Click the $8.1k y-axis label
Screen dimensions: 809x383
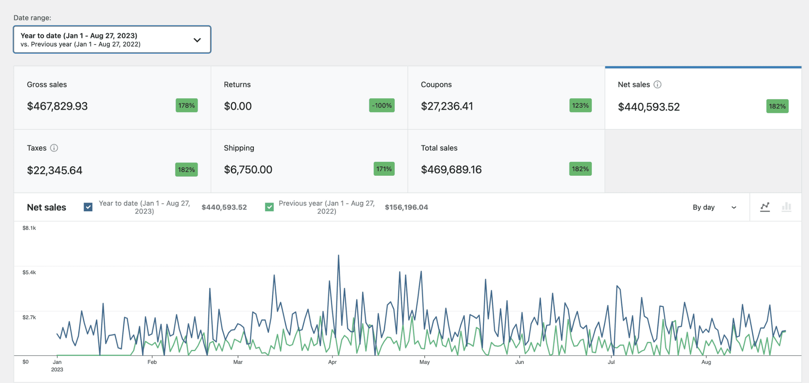click(29, 228)
